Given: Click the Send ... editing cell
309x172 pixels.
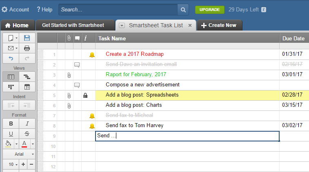Looking at the screenshot, I should [187, 136].
